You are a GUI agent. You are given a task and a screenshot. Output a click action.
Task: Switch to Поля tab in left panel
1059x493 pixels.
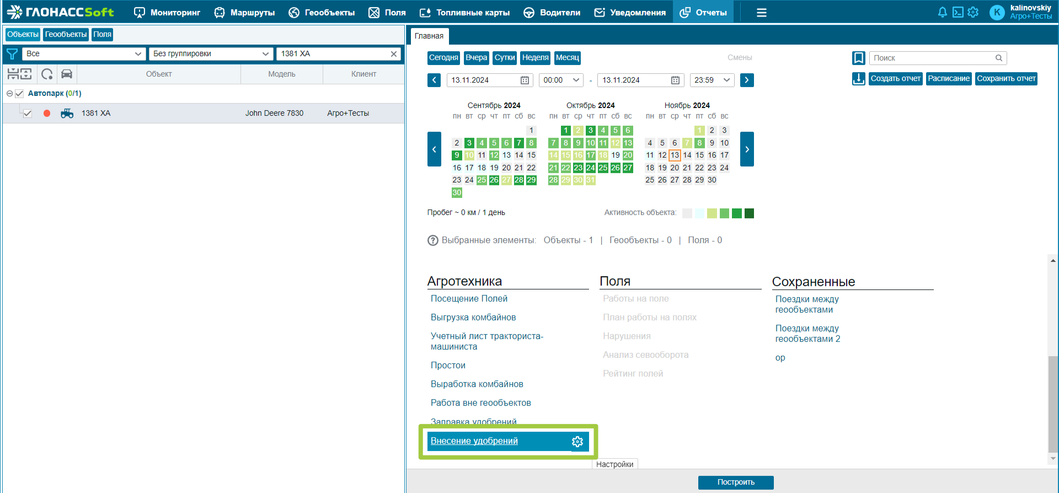click(103, 35)
